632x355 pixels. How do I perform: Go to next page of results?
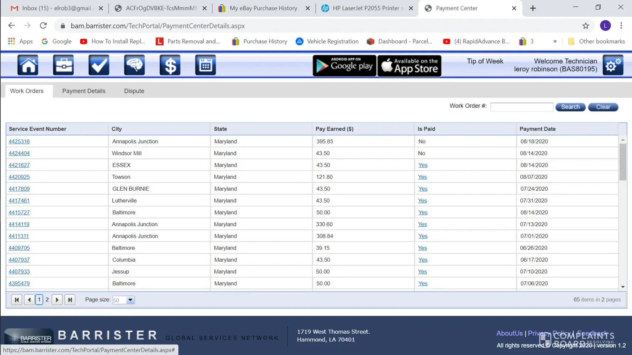click(x=57, y=300)
